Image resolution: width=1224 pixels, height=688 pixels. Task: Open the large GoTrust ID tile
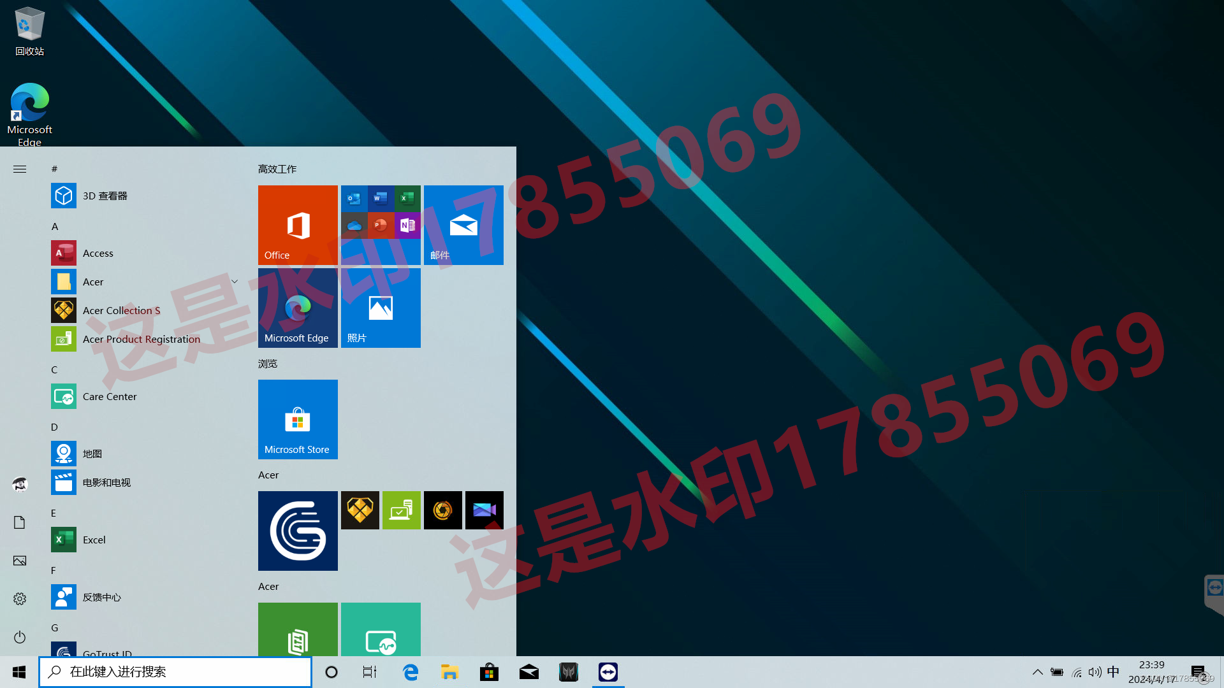(298, 531)
